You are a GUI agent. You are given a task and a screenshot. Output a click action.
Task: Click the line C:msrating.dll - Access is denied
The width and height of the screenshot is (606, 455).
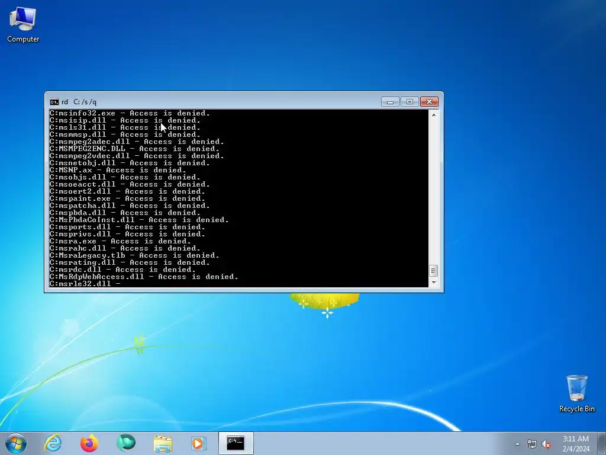click(130, 262)
